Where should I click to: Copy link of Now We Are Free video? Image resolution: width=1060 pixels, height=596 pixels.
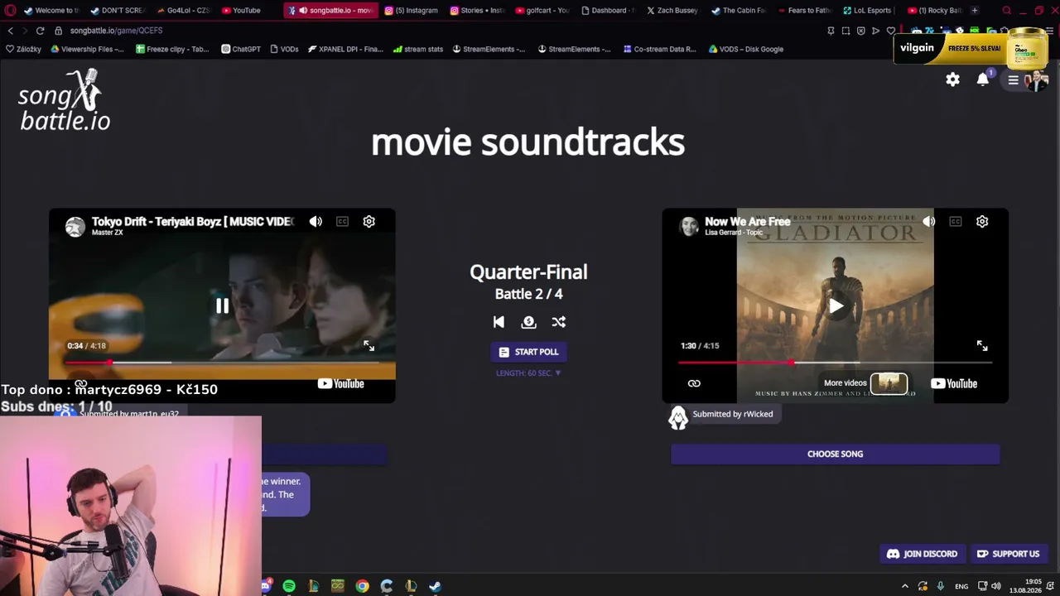(x=694, y=384)
